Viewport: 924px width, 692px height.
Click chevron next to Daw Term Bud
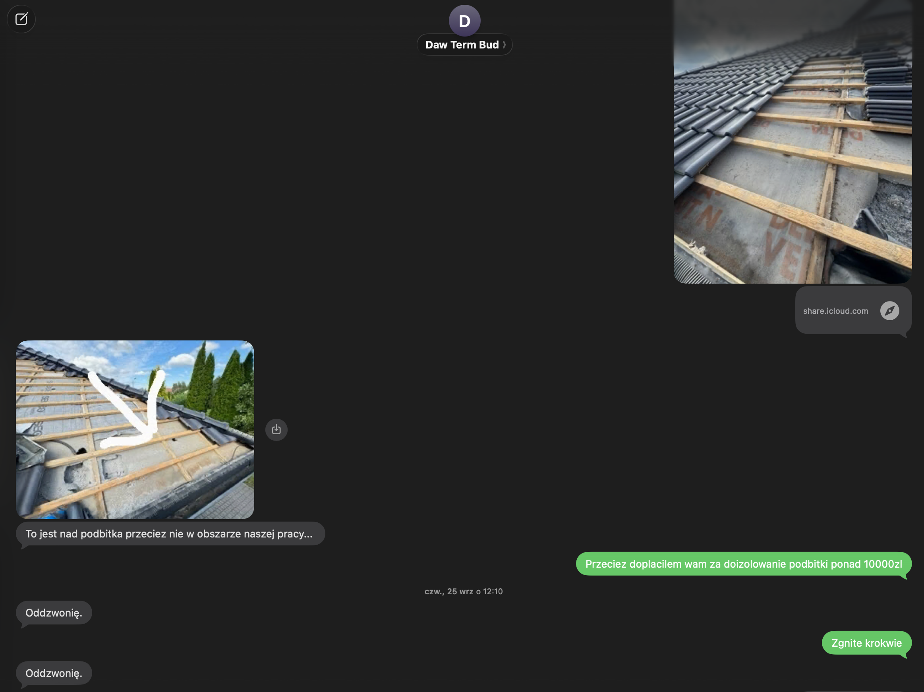tap(504, 44)
